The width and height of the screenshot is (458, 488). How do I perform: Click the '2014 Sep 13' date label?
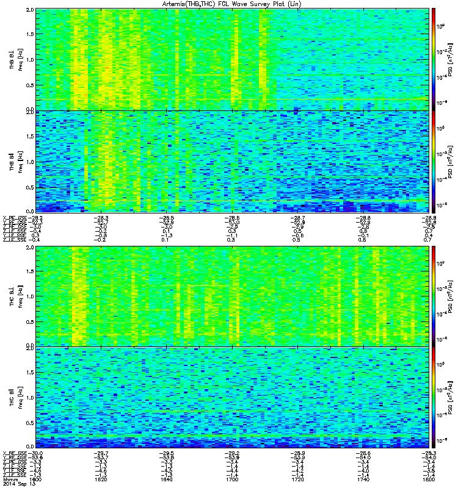tap(19, 484)
